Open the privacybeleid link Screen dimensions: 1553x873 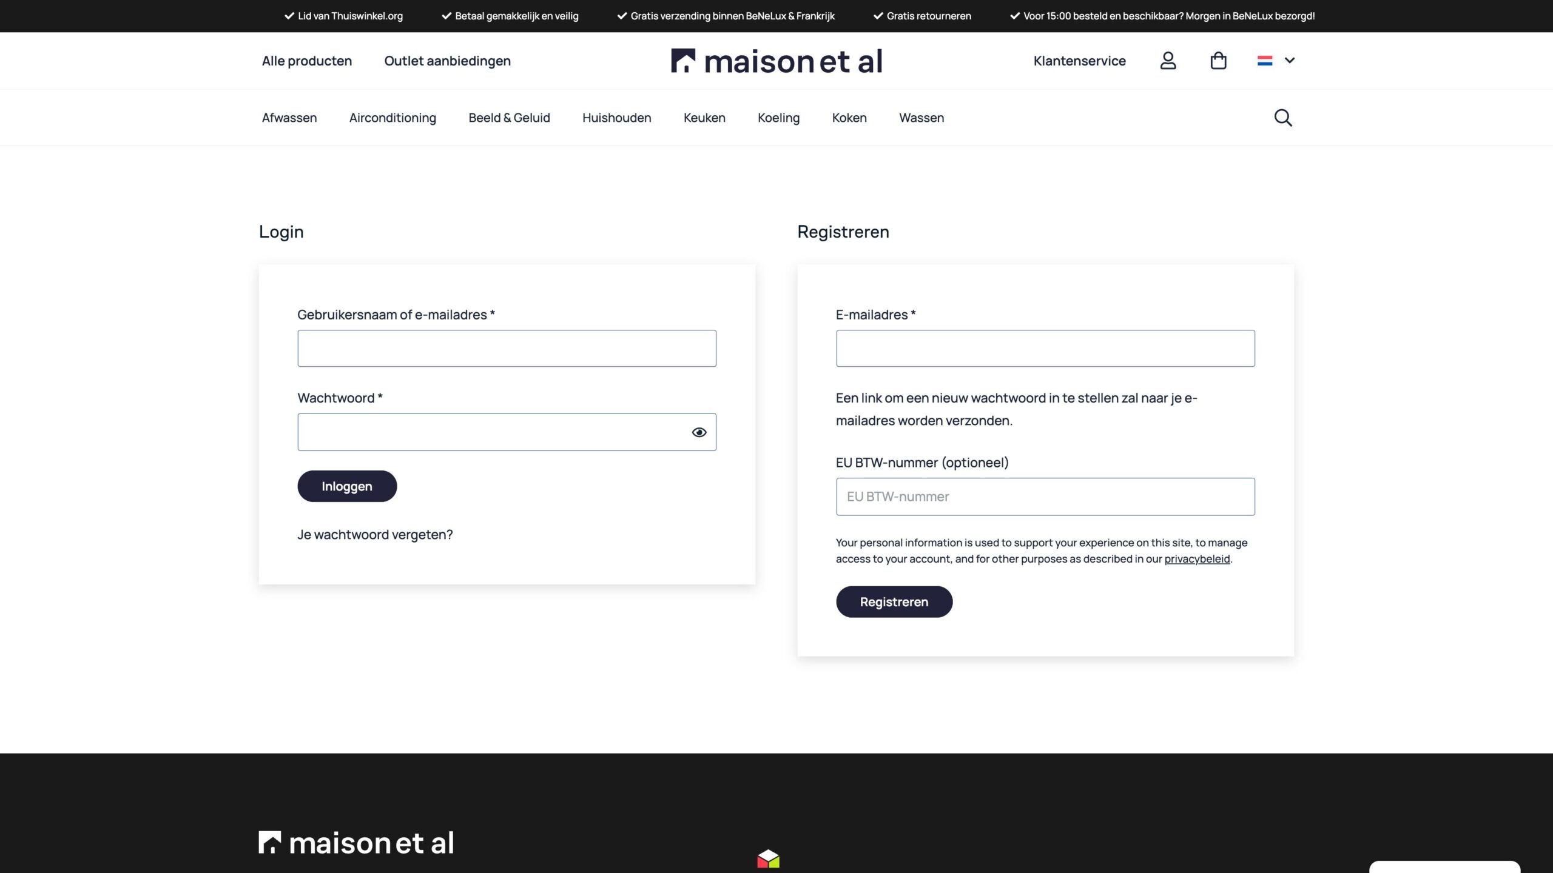tap(1197, 559)
